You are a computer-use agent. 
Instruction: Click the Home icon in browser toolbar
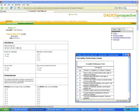19,8
